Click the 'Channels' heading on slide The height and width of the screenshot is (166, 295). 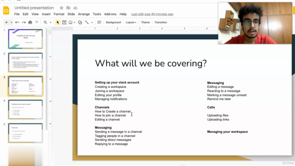102,107
